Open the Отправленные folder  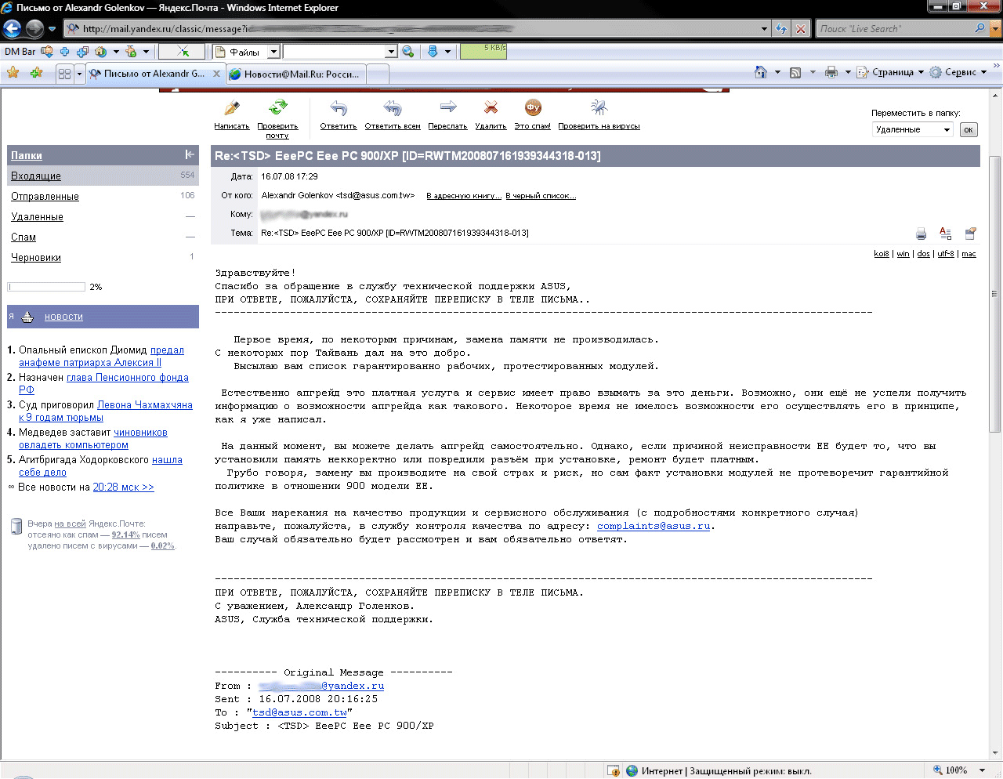(x=45, y=197)
